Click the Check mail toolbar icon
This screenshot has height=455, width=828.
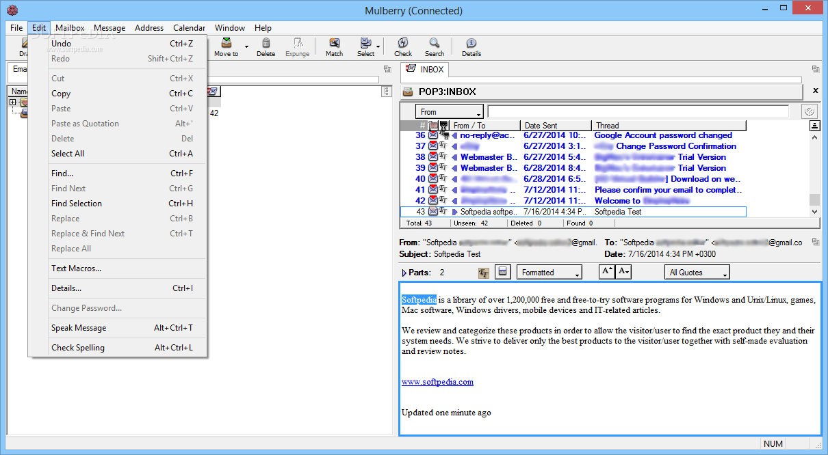403,43
